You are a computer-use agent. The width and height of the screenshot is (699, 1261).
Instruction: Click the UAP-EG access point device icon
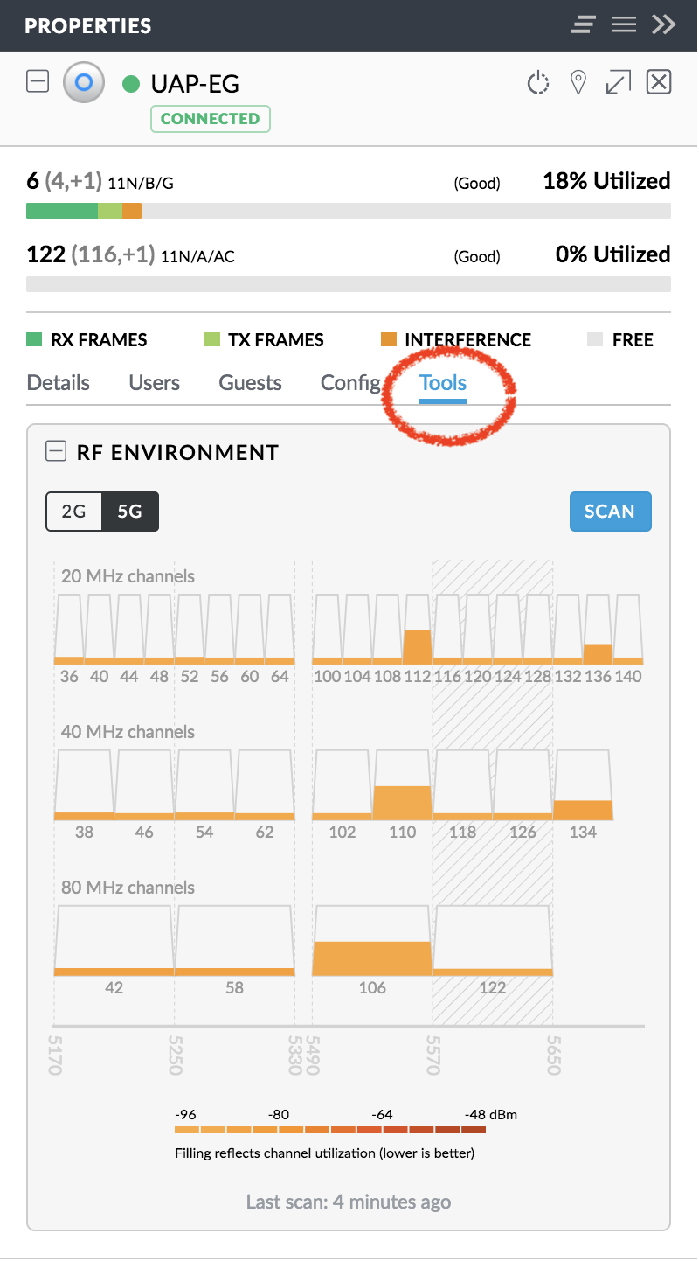click(x=84, y=83)
